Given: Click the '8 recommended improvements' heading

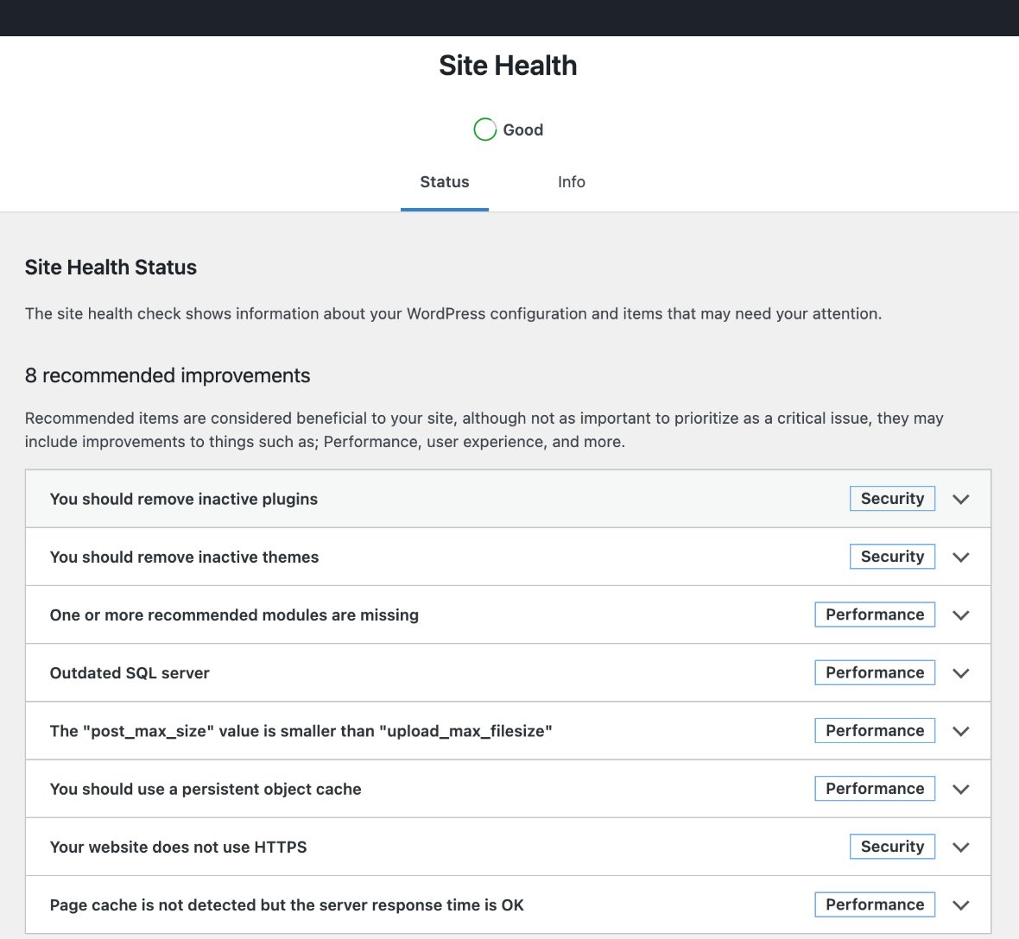Looking at the screenshot, I should (168, 375).
